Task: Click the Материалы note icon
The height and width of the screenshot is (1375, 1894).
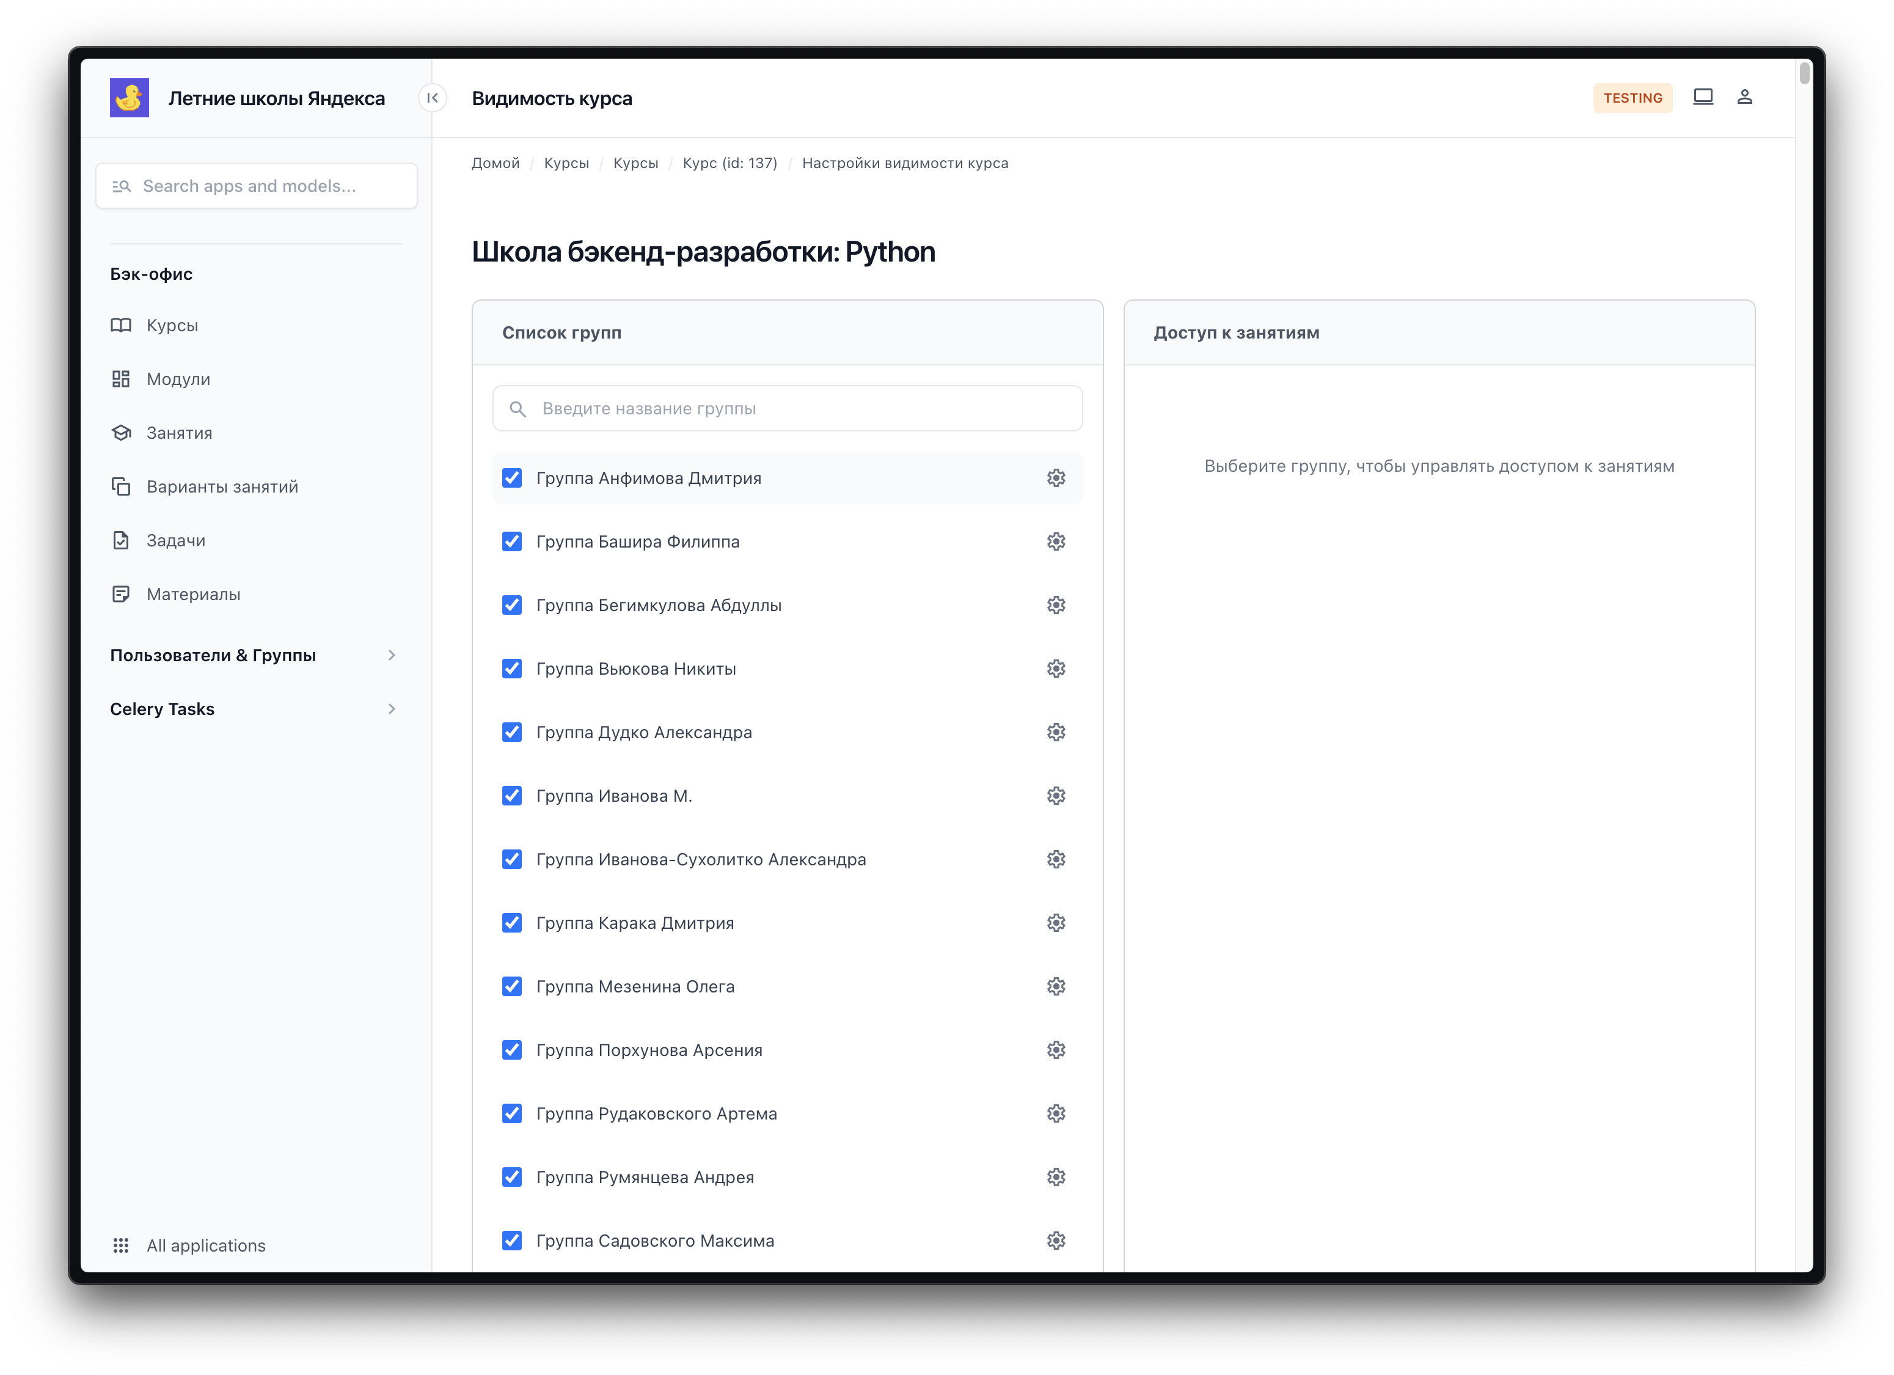Action: pyautogui.click(x=121, y=594)
